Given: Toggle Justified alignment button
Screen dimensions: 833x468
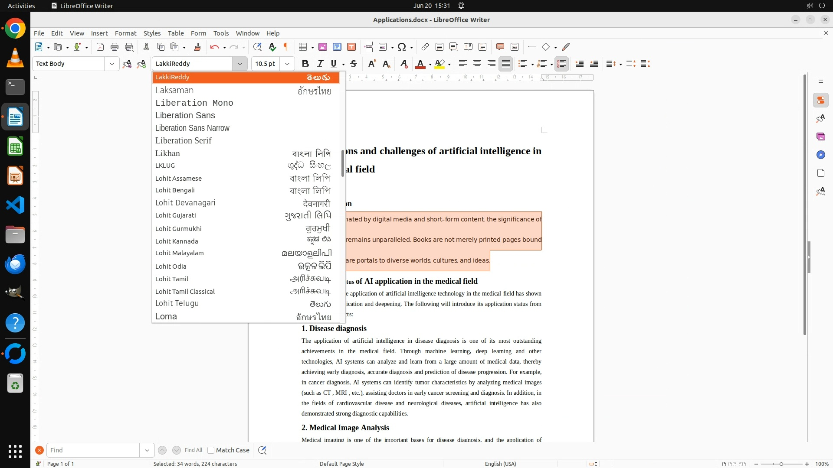Looking at the screenshot, I should [x=505, y=64].
